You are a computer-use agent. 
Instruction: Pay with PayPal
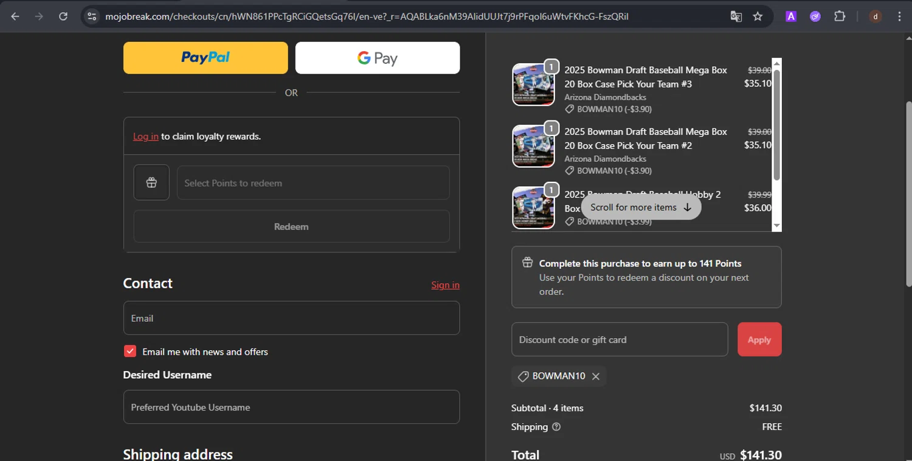point(206,58)
